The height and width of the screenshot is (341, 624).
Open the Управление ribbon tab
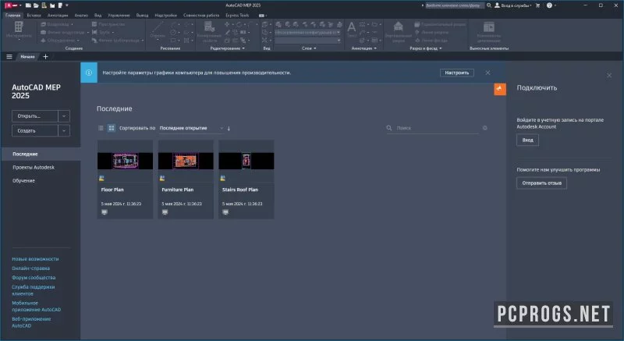point(119,15)
